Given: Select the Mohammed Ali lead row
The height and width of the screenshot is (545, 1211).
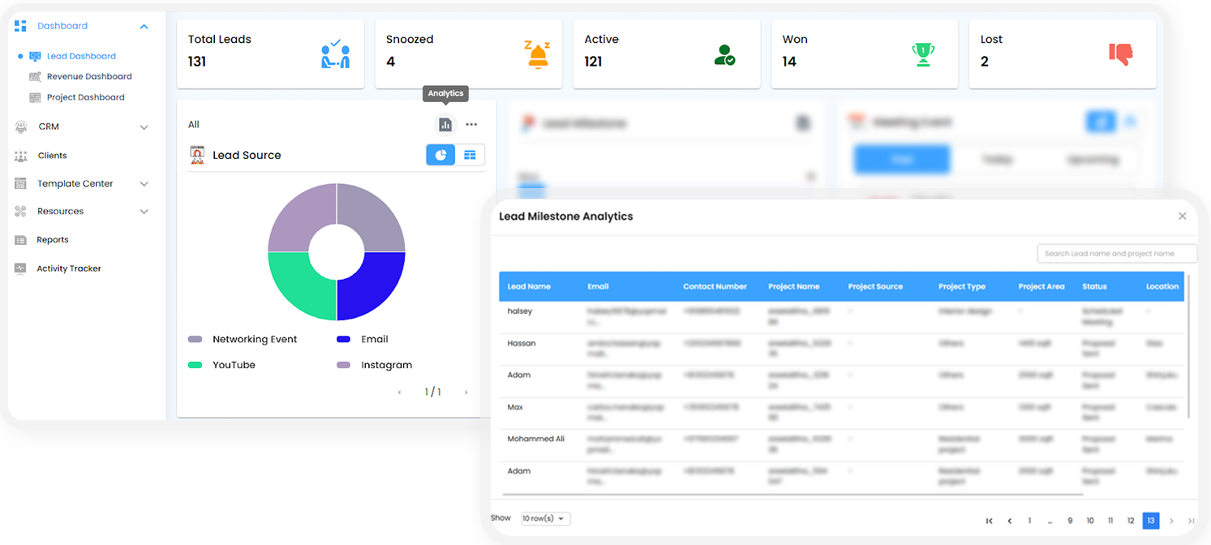Looking at the screenshot, I should click(841, 445).
